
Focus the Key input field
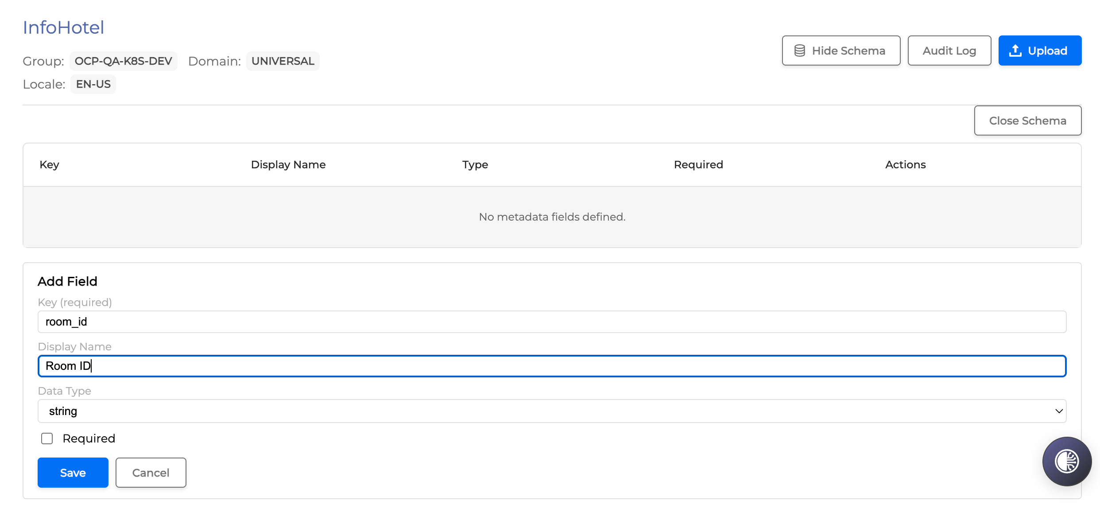tap(551, 322)
